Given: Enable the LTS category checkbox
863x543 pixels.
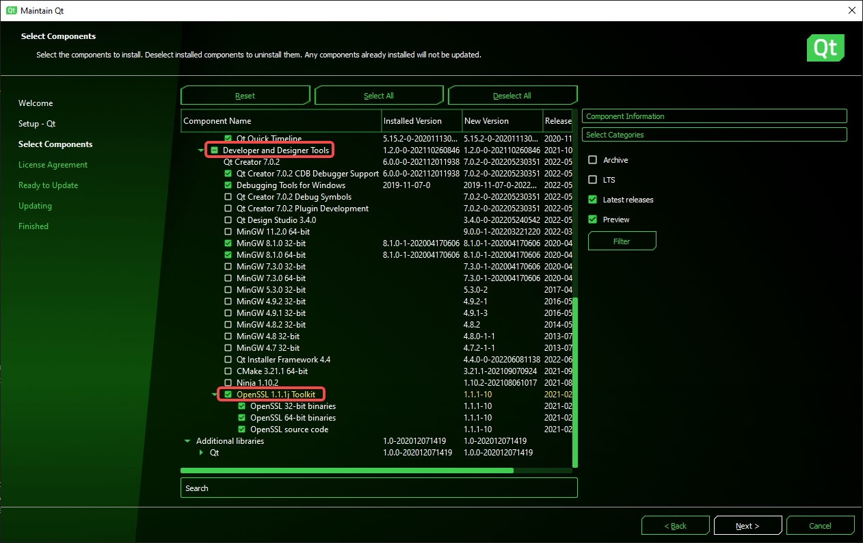Looking at the screenshot, I should pyautogui.click(x=593, y=180).
